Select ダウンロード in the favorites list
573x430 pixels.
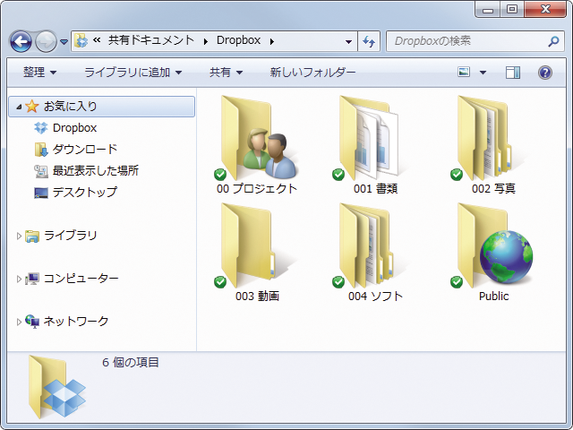pos(84,150)
